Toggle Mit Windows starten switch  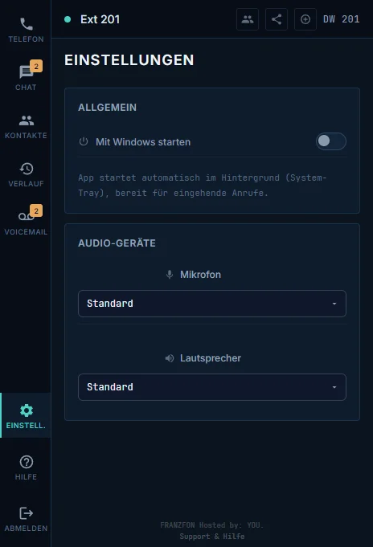[331, 141]
